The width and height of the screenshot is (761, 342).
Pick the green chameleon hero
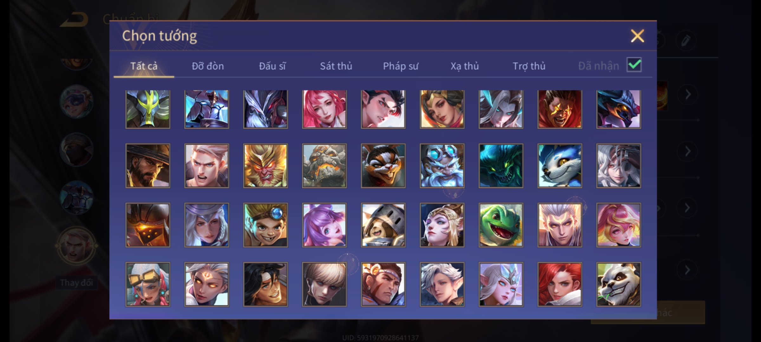[501, 225]
